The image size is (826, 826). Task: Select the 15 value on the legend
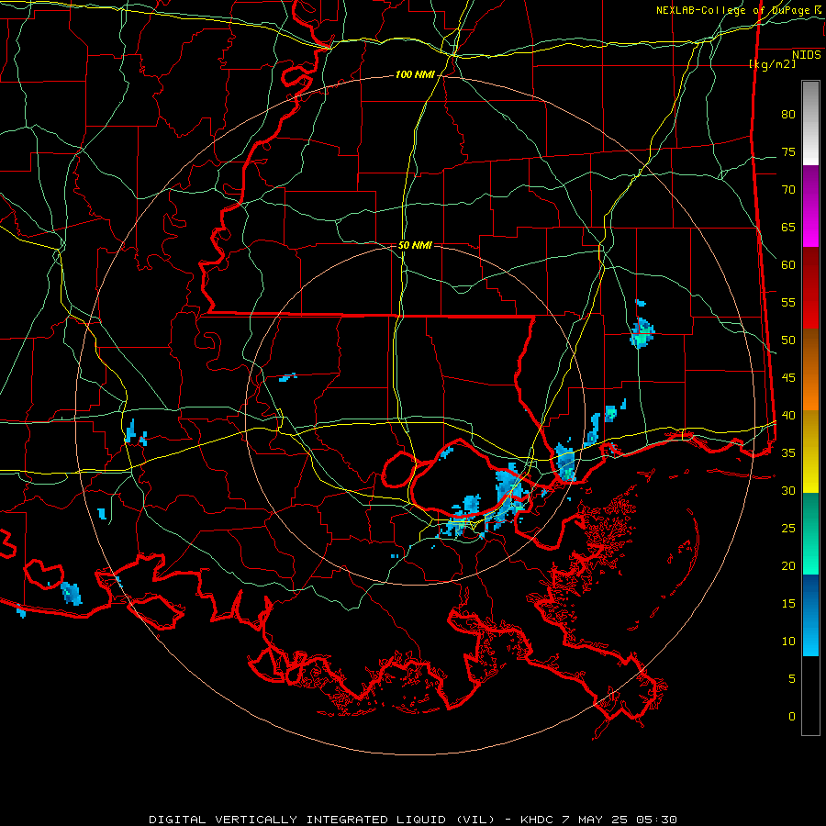(x=788, y=604)
